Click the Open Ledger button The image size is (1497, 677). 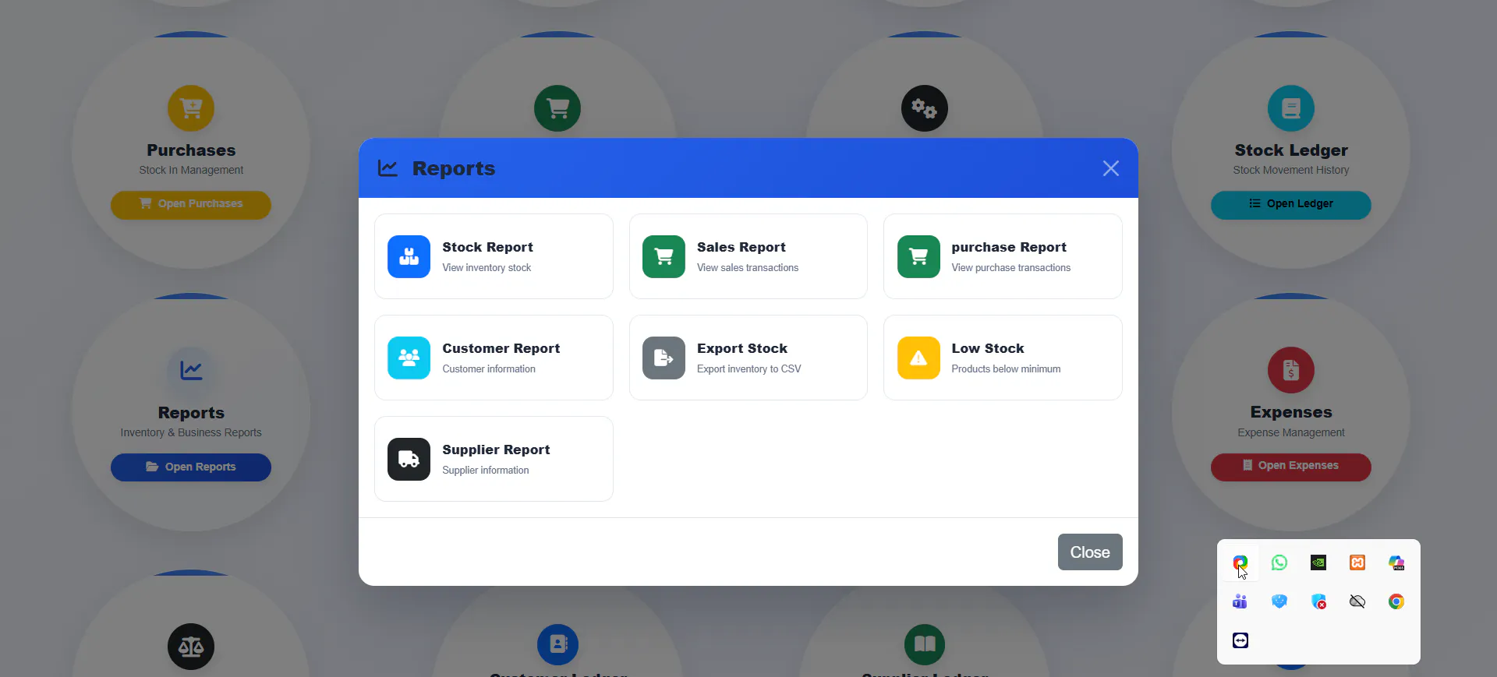[x=1291, y=204]
